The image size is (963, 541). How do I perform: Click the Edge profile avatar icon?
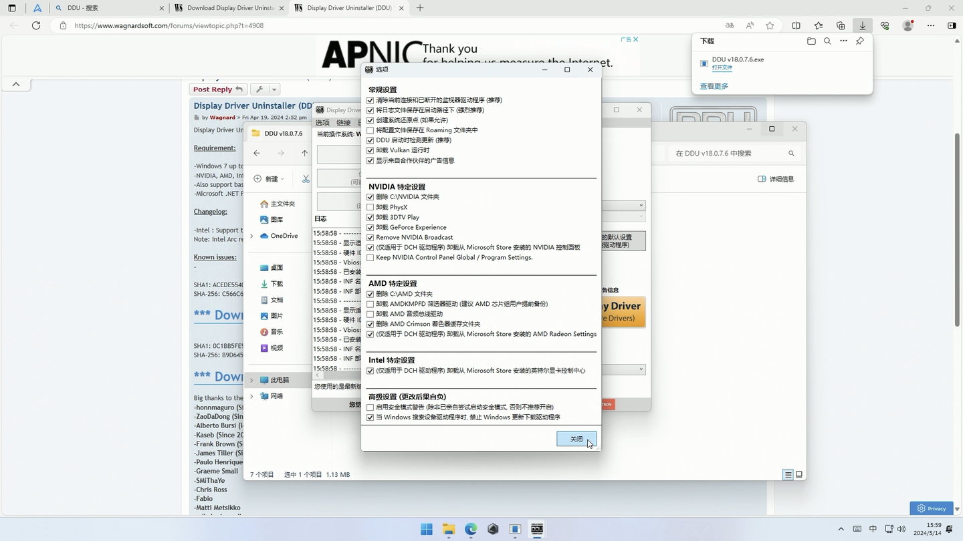click(907, 25)
